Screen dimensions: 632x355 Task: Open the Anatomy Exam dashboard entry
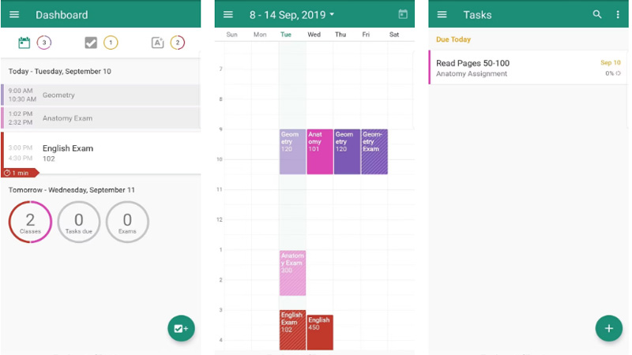(101, 118)
